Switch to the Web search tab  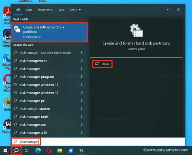[x=62, y=10]
